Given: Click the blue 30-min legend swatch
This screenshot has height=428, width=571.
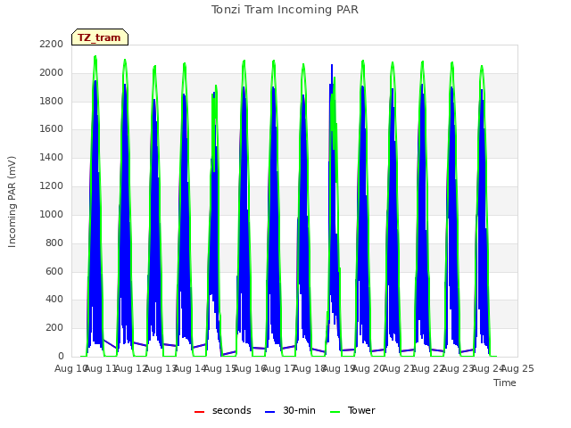Looking at the screenshot, I should (269, 412).
